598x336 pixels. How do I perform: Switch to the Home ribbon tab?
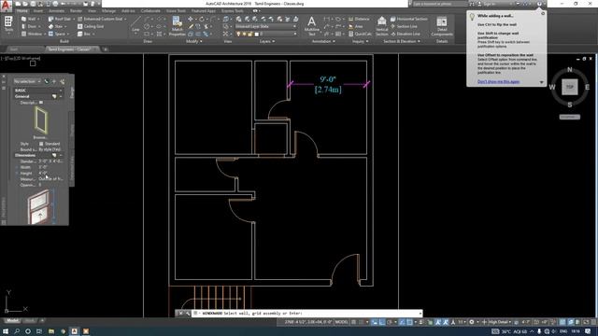(22, 11)
